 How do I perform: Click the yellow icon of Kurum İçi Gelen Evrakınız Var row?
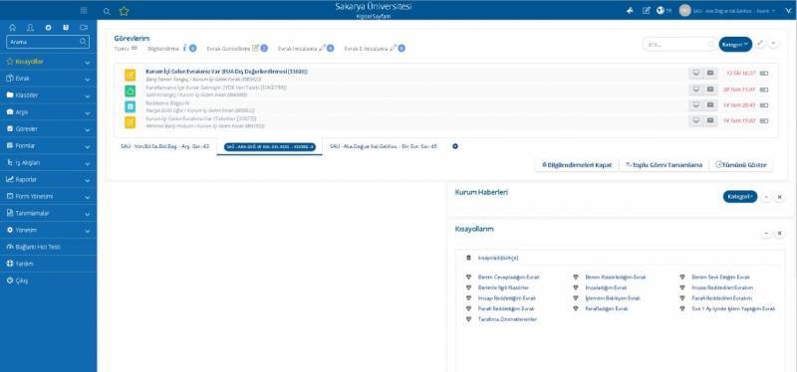tap(131, 76)
